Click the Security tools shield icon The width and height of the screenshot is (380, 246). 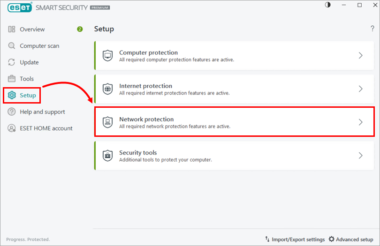[x=107, y=156]
